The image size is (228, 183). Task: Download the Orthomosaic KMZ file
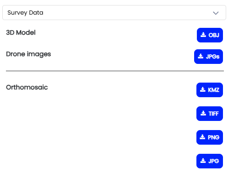coord(210,90)
